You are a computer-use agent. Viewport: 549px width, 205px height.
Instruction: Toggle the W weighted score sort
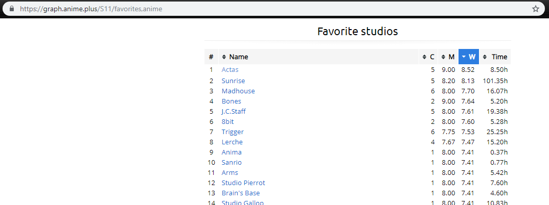[468, 57]
